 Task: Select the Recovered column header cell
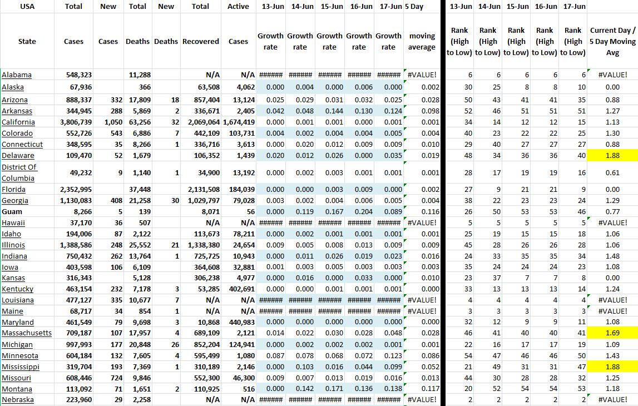tap(200, 41)
